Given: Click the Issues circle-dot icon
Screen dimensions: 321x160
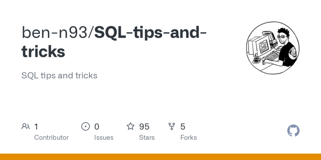Looking at the screenshot, I should (x=85, y=127).
